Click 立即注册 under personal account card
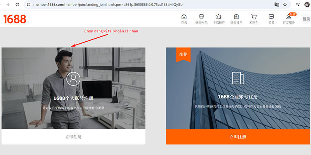Image resolution: width=311 pixels, height=155 pixels. [x=73, y=137]
